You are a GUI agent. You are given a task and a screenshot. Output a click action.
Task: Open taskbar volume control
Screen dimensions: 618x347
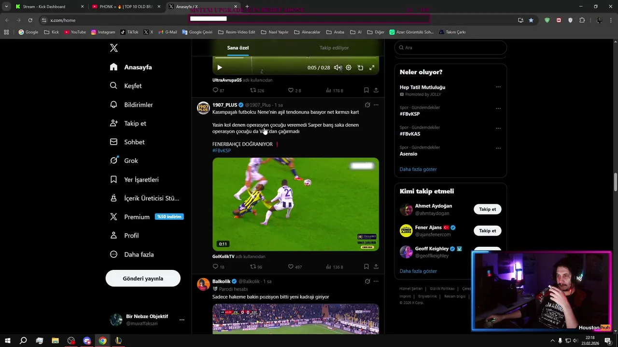point(575,341)
